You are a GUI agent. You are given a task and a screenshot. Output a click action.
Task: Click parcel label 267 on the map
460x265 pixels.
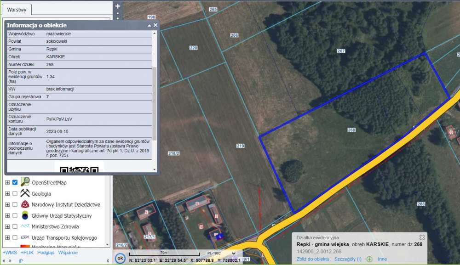(x=341, y=51)
